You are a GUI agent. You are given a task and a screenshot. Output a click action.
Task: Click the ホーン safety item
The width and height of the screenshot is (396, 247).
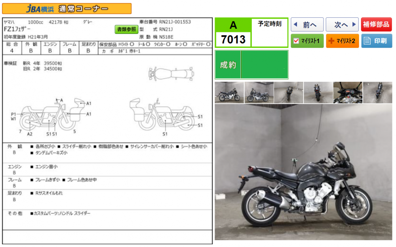tap(181, 44)
